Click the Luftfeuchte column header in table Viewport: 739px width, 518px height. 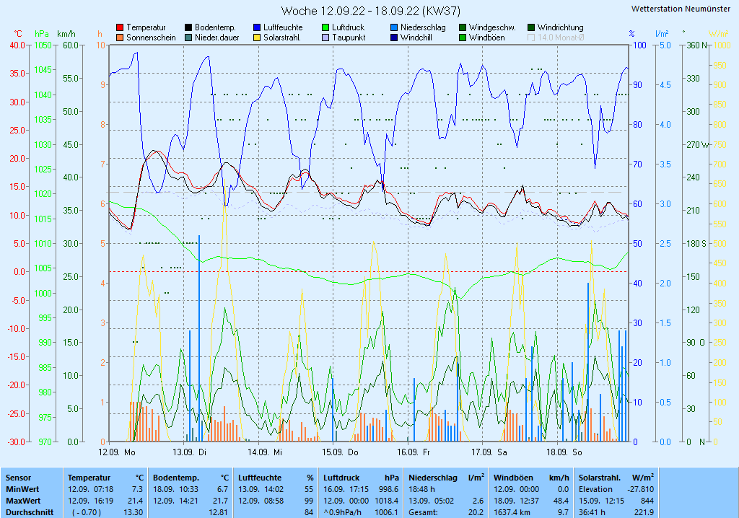pos(260,478)
